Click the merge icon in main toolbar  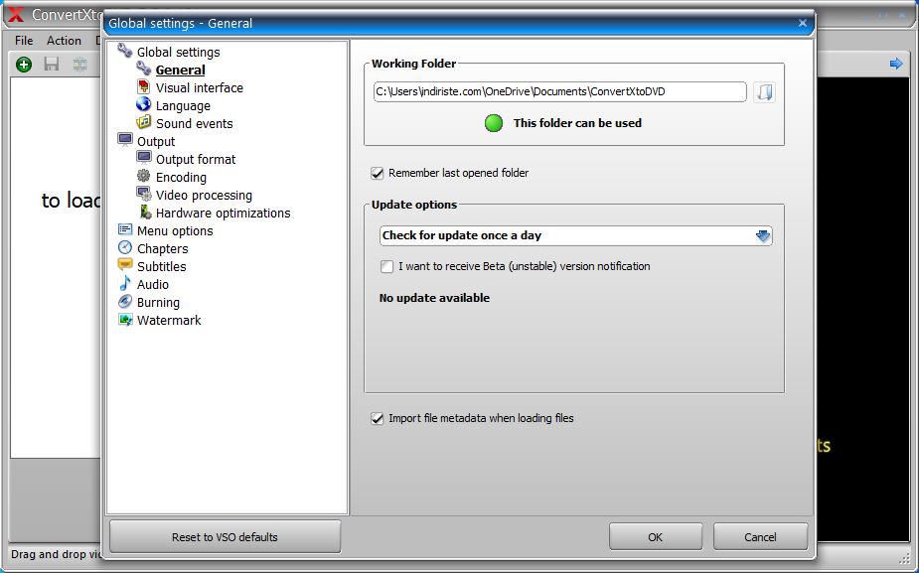point(79,64)
